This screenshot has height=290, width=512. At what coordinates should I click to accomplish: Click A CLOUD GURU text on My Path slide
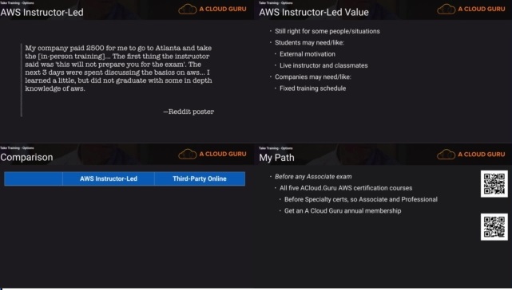[482, 154]
